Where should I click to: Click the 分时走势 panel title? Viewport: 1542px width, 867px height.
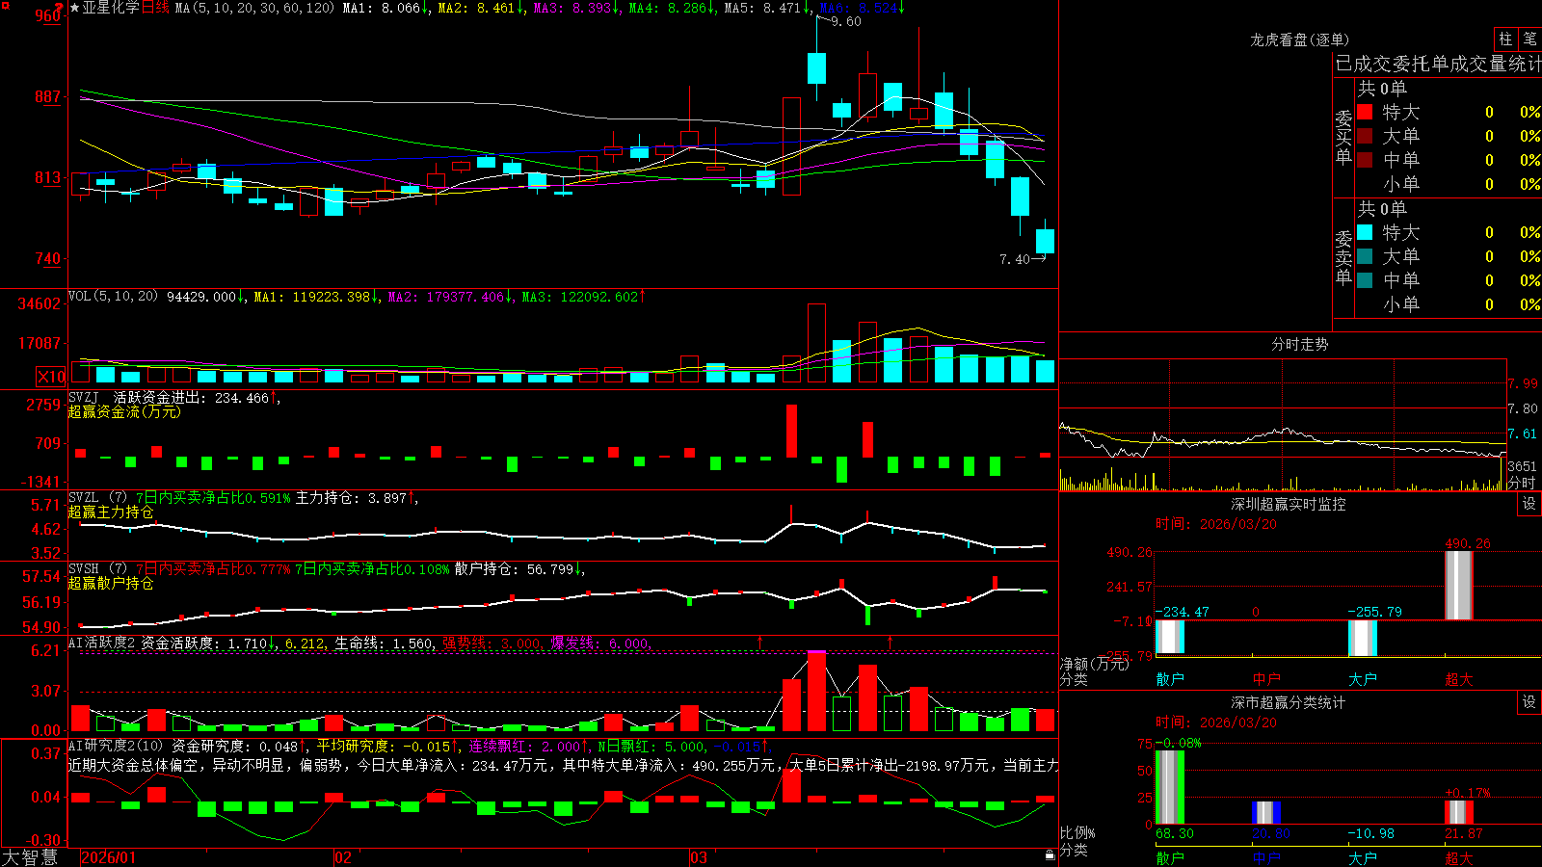(x=1299, y=344)
